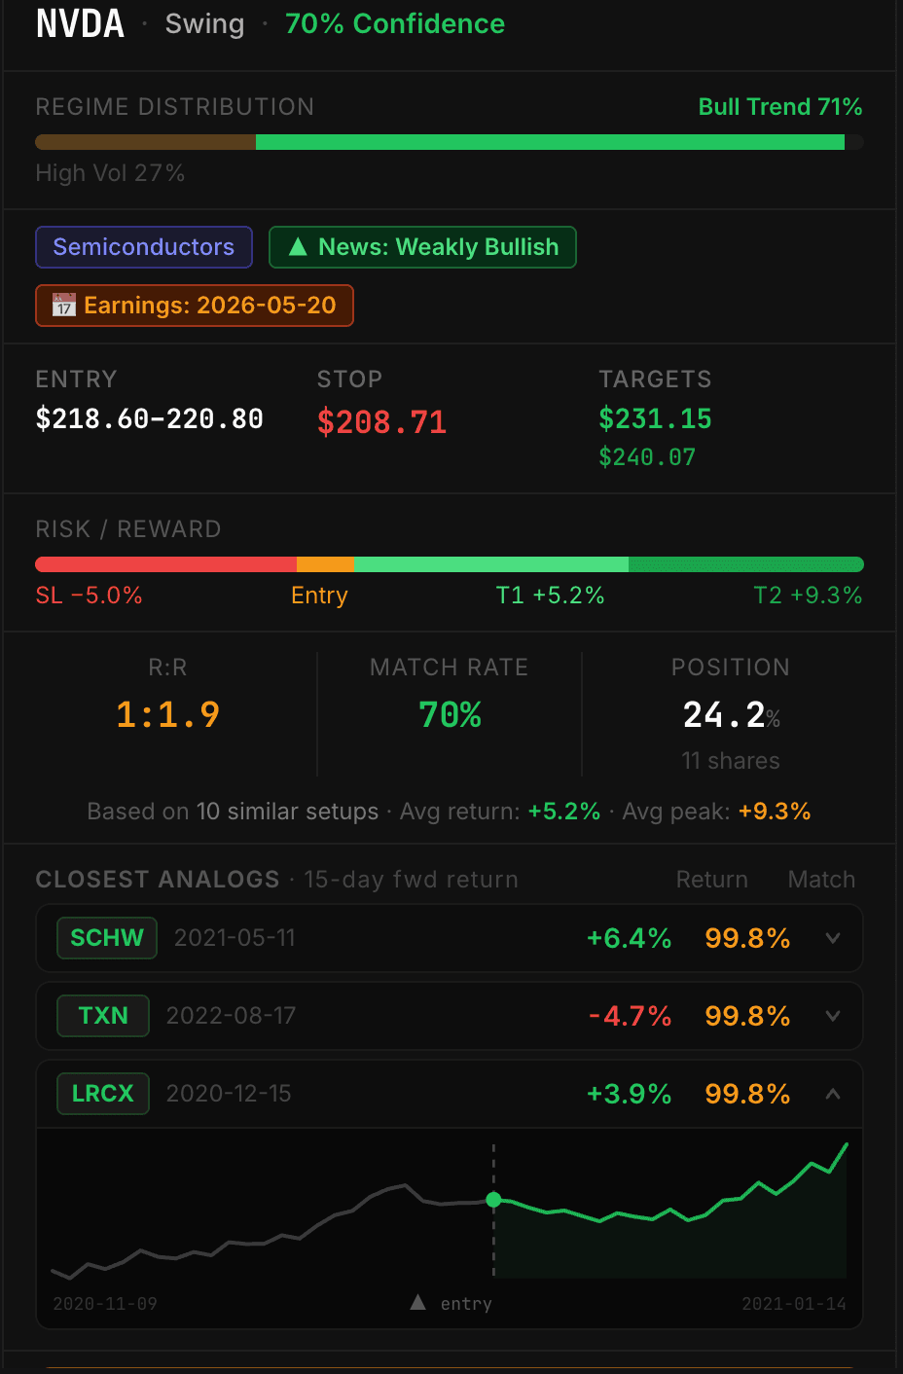
Task: Click the second target $240.07
Action: tap(647, 457)
